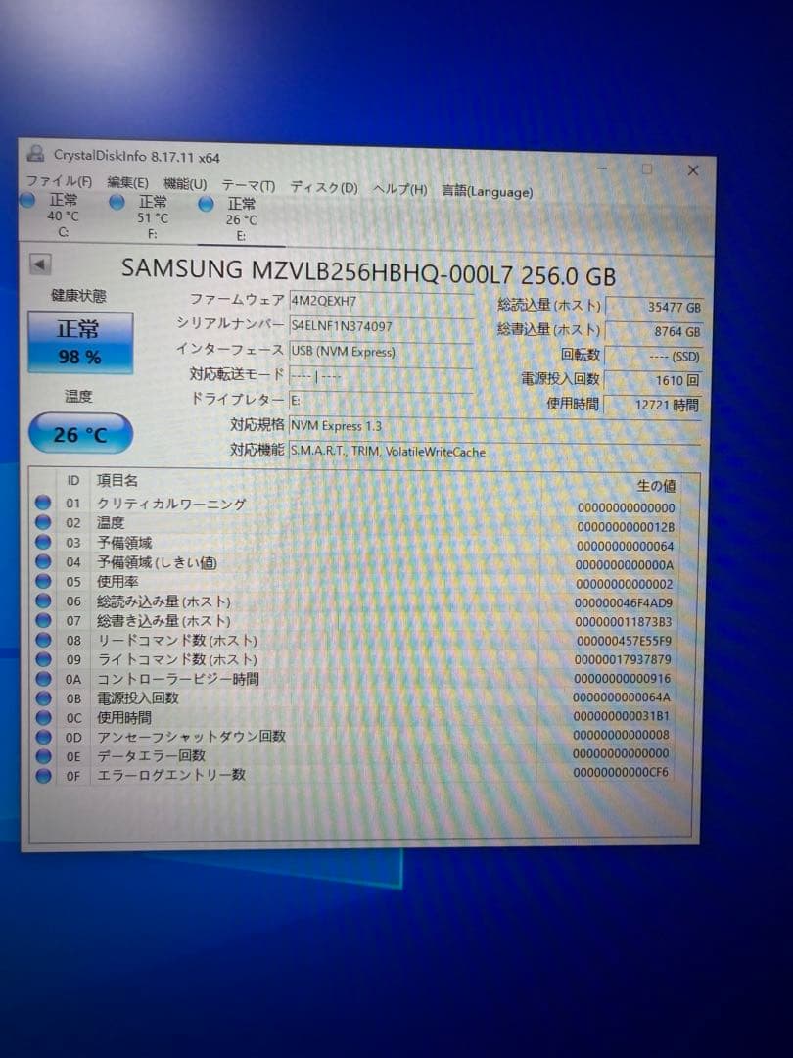793x1058 pixels.
Task: Click status icon for row 01 クリティカルワーニング
Action: coord(43,502)
